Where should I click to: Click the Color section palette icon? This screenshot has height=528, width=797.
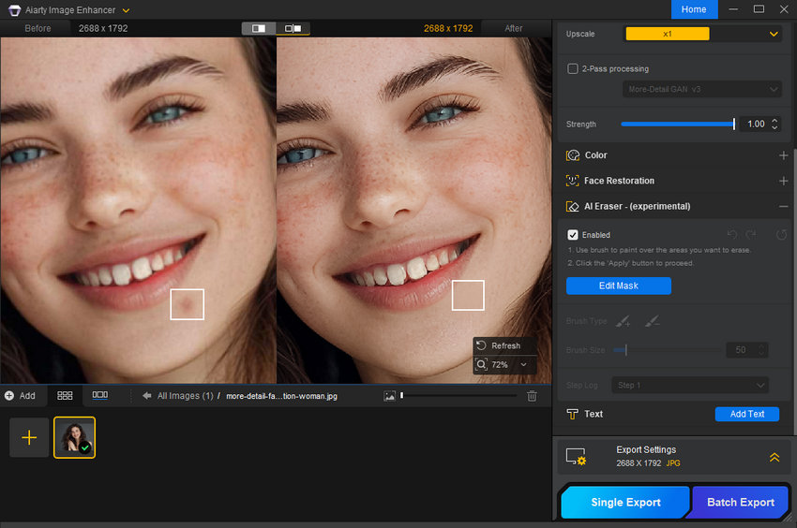pos(573,155)
